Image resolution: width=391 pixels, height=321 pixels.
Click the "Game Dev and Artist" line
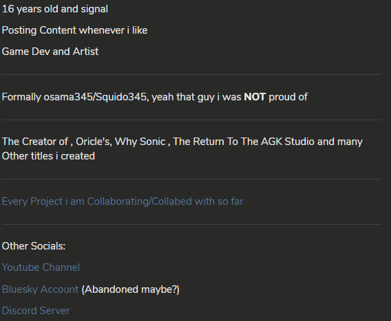point(50,52)
